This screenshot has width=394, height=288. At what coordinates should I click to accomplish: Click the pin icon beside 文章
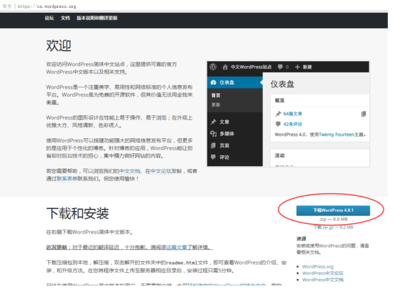(212, 121)
